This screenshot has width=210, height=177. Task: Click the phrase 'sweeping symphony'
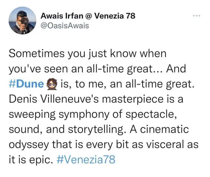pos(59,115)
